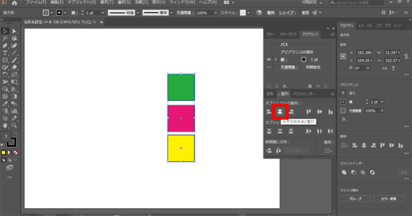Screen dimensions: 412x216
Task: Choose the Direct Selection tool
Action: tap(15, 31)
